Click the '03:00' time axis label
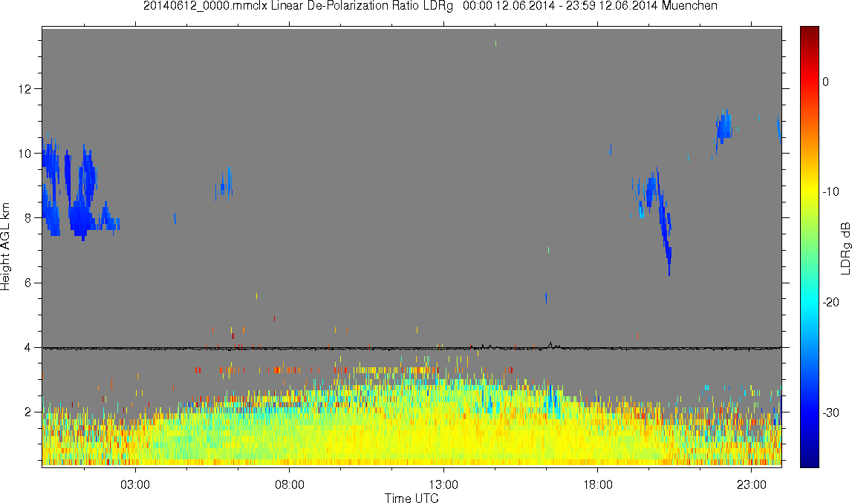Image resolution: width=852 pixels, height=503 pixels. click(x=134, y=484)
